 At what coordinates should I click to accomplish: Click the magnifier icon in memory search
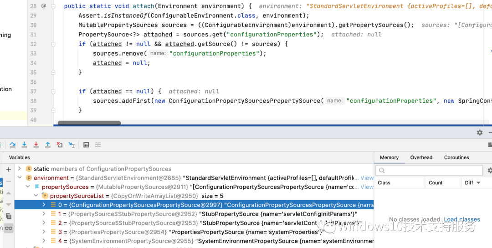[382, 171]
